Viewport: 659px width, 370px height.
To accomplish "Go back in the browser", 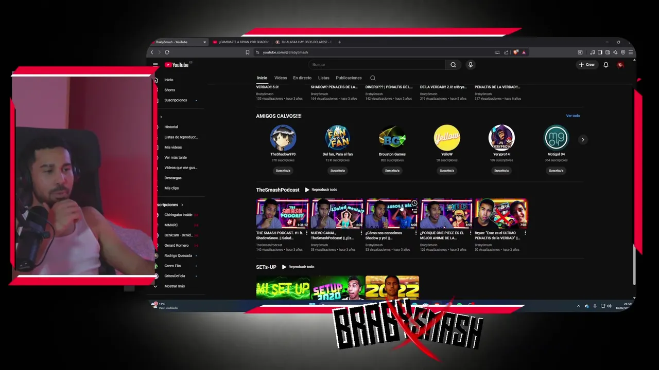I will [x=151, y=52].
